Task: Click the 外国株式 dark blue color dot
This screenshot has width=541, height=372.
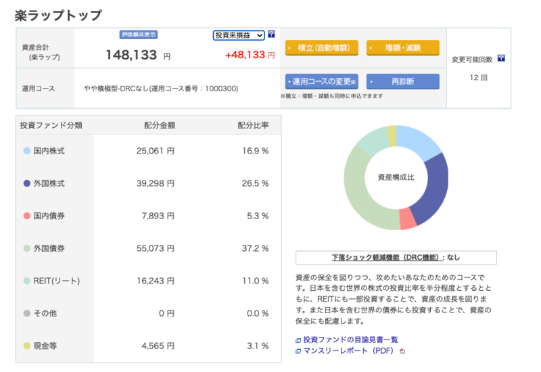Action: coord(27,183)
